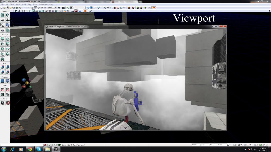This screenshot has height=152, width=271.
Task: Open status bar command dropdown arrow
Action: point(42,145)
